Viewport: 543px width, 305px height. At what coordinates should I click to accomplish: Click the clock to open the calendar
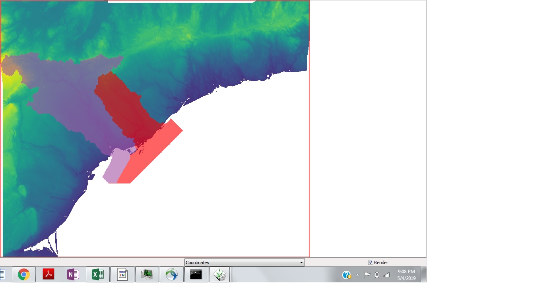click(406, 274)
